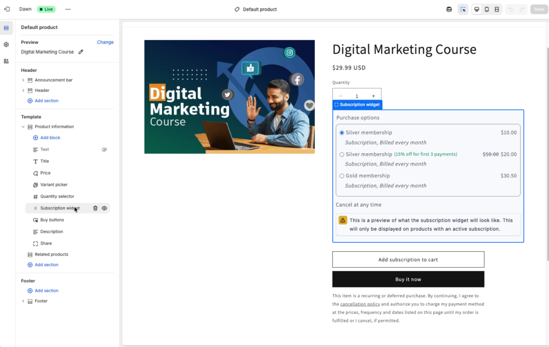Switch preview to mobile view
This screenshot has width=549, height=347.
pyautogui.click(x=487, y=9)
